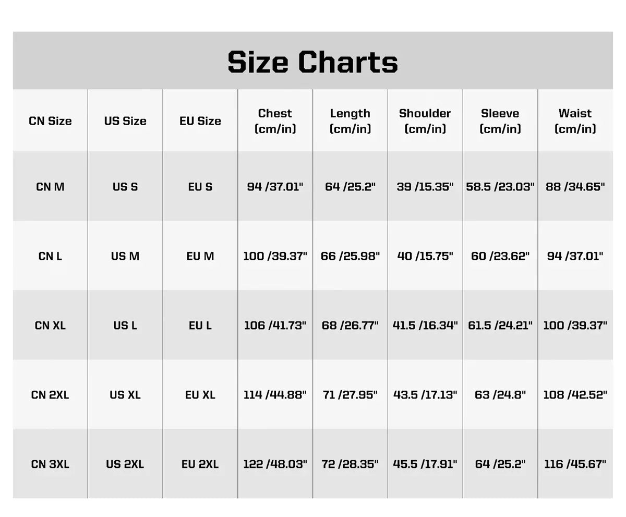The image size is (626, 517).
Task: Select the US 2XL size cell
Action: point(125,464)
